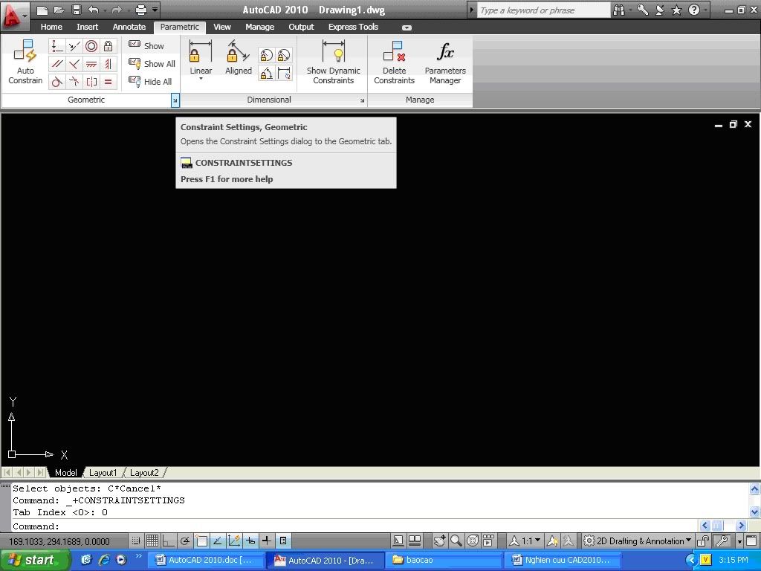The image size is (761, 571).
Task: Choose the Aligned dimensional constraint
Action: click(239, 58)
